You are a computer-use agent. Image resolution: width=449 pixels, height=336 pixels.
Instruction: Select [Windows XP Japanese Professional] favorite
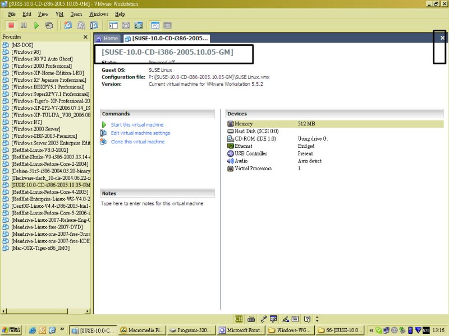(49, 80)
